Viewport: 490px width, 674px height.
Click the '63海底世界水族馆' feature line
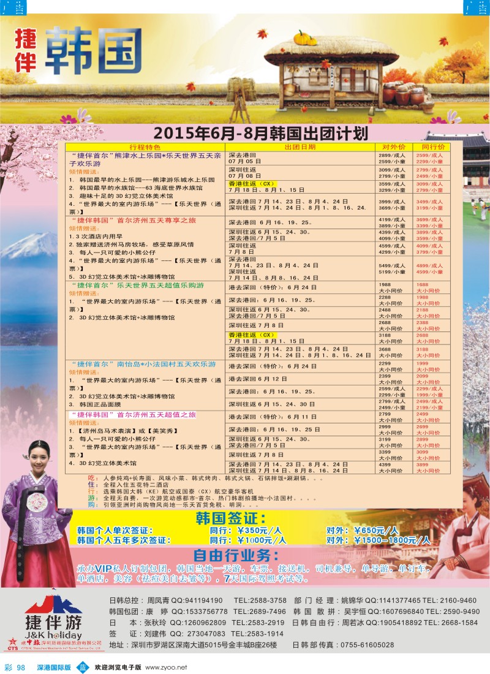(x=136, y=188)
